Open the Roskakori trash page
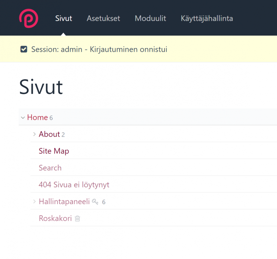Viewport: 277px width, 259px height. click(55, 218)
